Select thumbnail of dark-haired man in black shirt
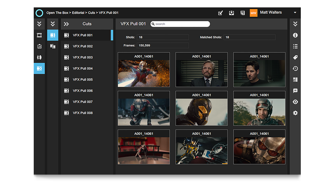Viewport: 332px width, 184px height. [259, 69]
